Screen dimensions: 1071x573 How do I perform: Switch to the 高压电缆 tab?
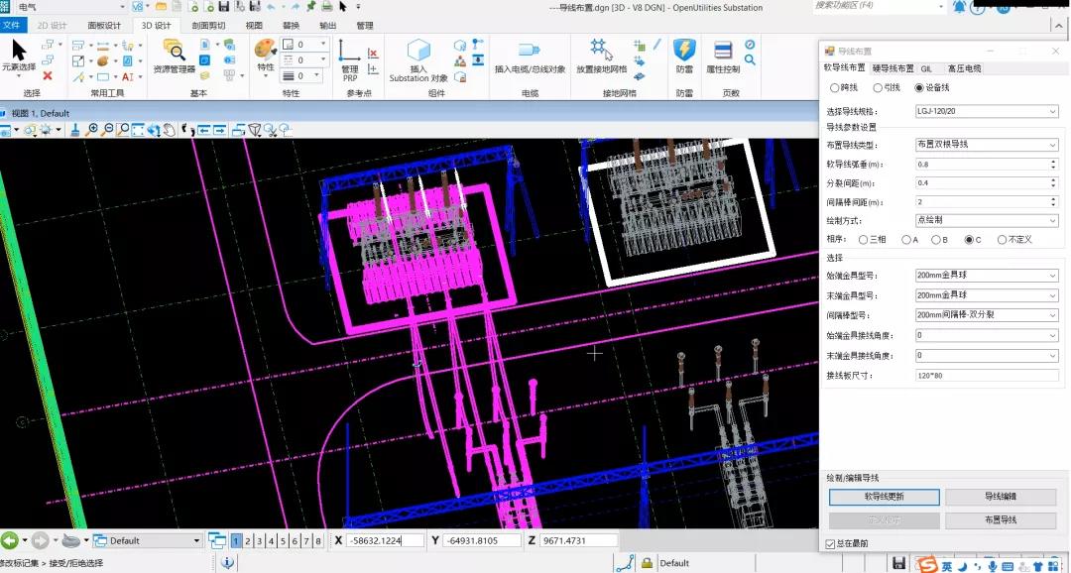click(965, 68)
